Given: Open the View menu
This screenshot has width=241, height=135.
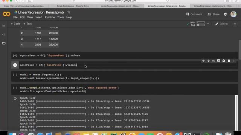Looking at the screenshot, I should (30, 17).
